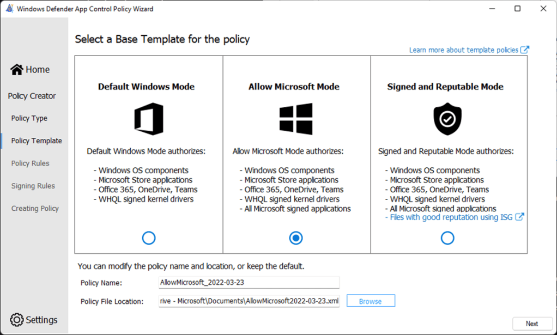This screenshot has height=335, width=557.
Task: Open Settings via the gear icon
Action: click(x=17, y=320)
